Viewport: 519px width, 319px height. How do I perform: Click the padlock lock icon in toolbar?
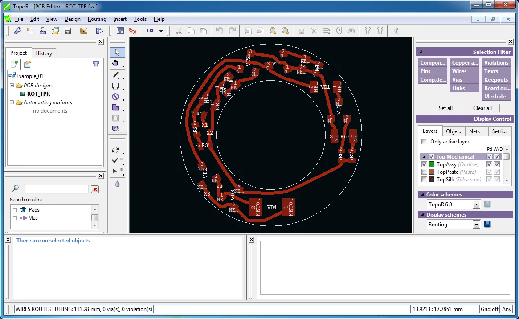301,31
